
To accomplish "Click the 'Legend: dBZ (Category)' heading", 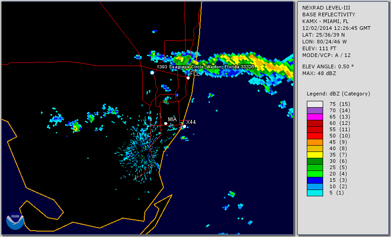I will (339, 94).
